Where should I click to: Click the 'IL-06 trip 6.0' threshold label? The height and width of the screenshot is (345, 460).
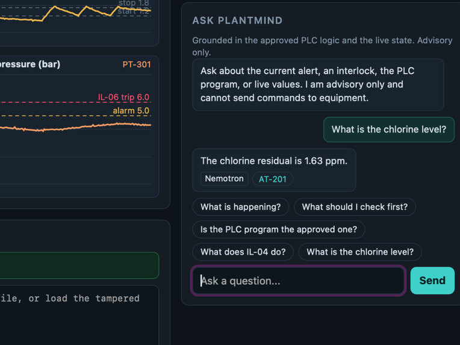tap(123, 97)
